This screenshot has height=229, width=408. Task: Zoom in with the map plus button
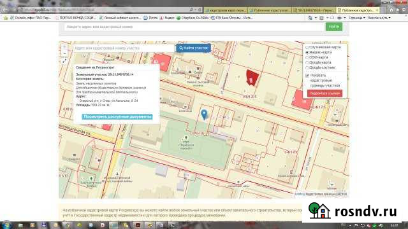pyautogui.click(x=64, y=47)
